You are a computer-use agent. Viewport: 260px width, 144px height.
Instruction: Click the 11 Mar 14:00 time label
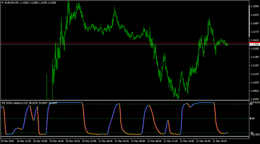[187, 141]
